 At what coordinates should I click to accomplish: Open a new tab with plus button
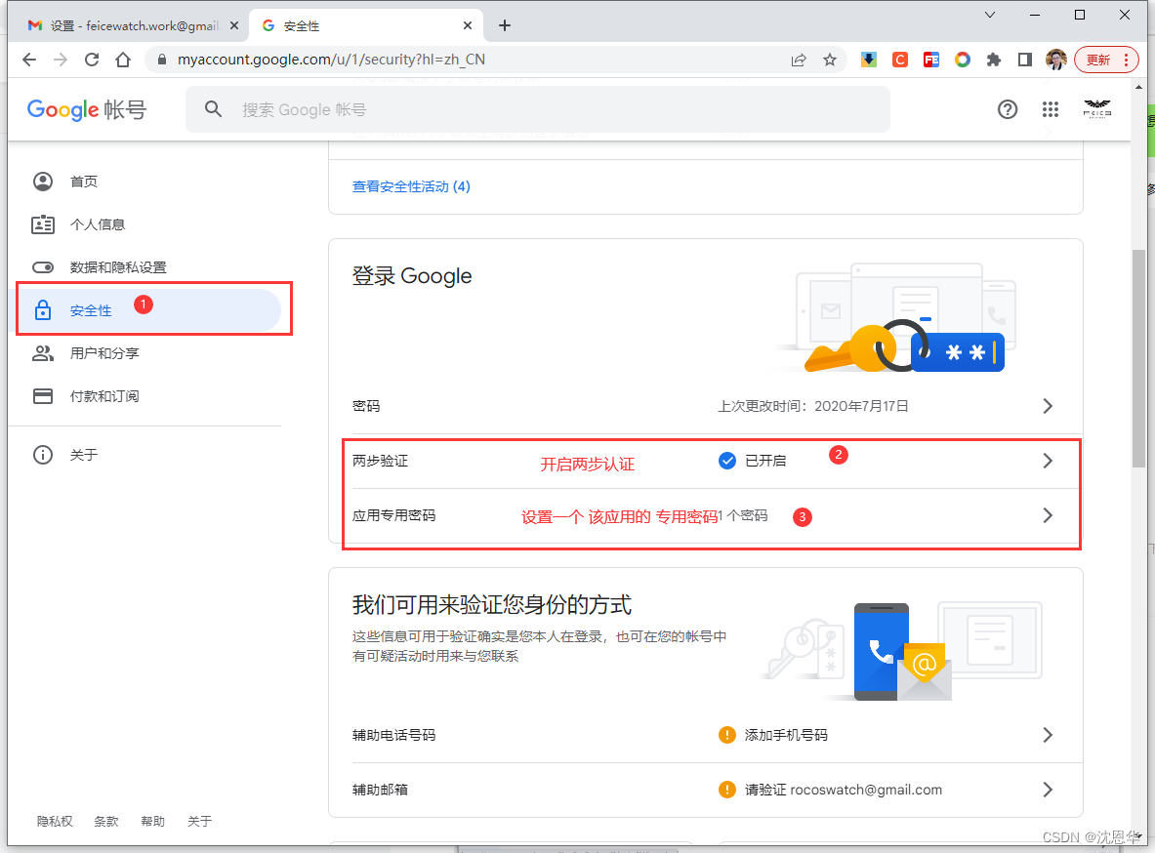(x=505, y=25)
